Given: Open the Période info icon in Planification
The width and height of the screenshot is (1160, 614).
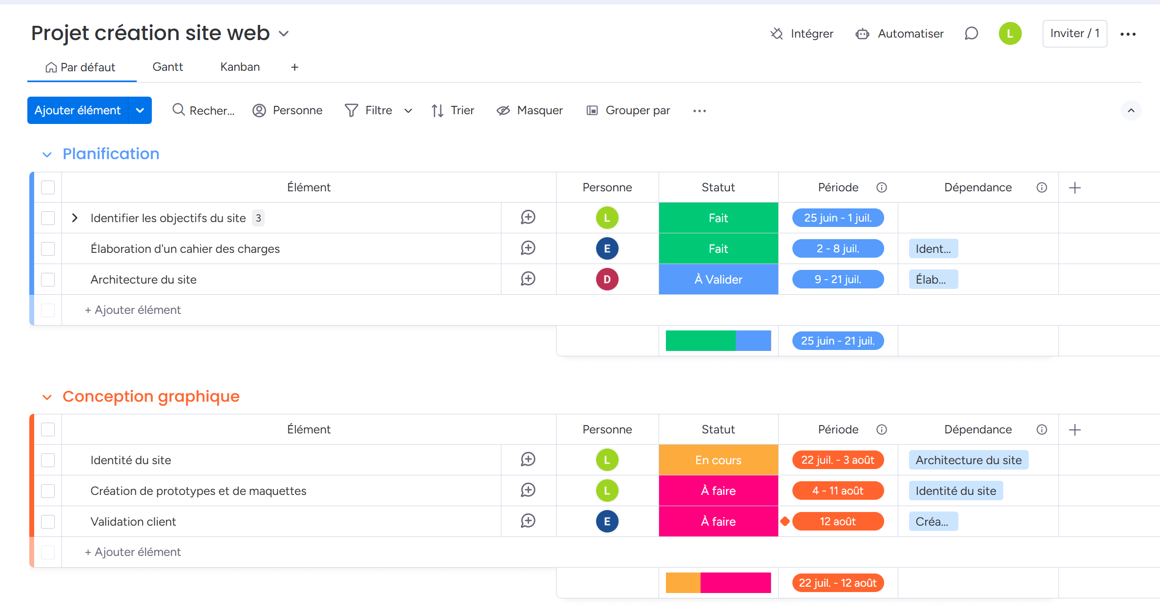Looking at the screenshot, I should click(881, 187).
